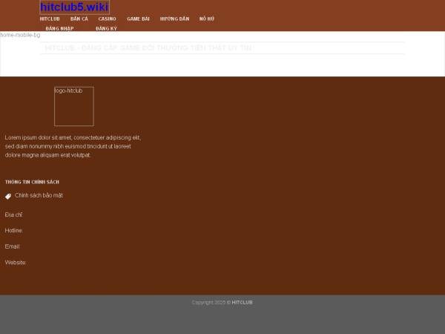Open the NỔ HŨ menu item
This screenshot has height=334, width=445.
(207, 19)
